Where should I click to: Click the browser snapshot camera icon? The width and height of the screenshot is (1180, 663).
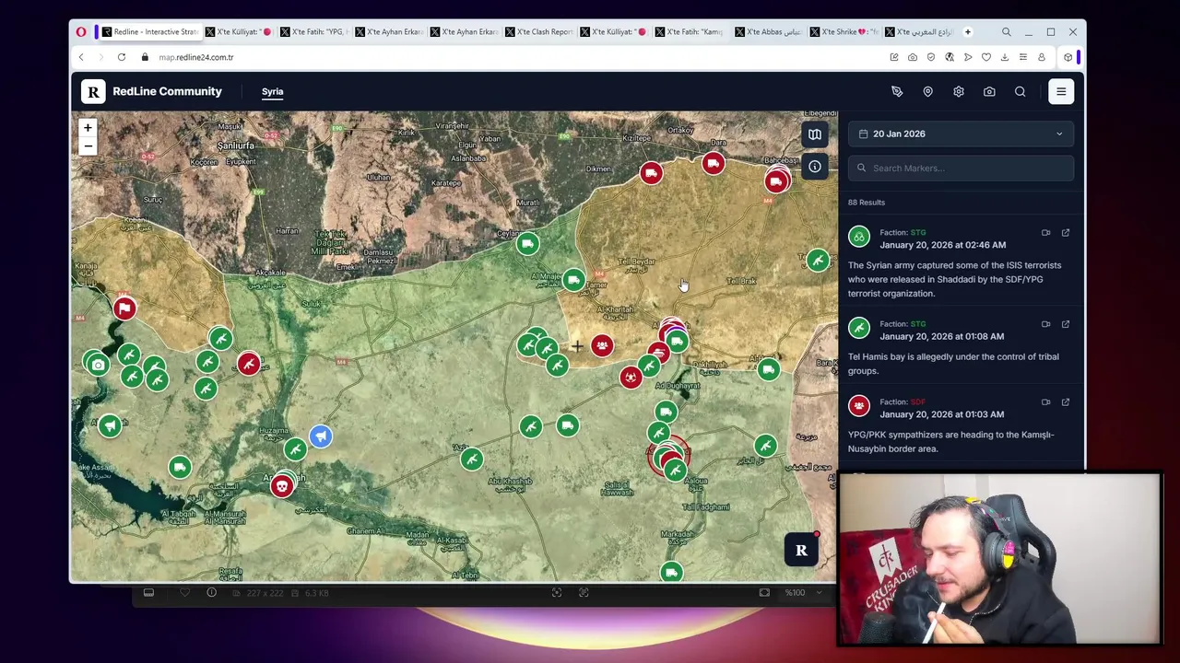pos(913,57)
